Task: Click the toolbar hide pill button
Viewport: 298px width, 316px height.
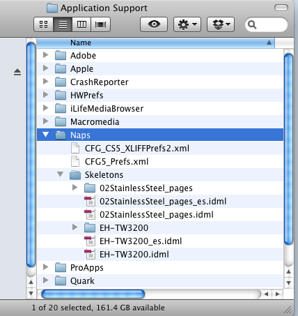Action: 281,8
